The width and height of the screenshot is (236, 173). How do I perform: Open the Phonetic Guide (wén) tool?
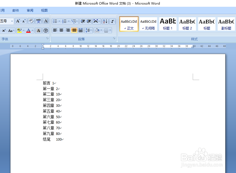point(38,21)
